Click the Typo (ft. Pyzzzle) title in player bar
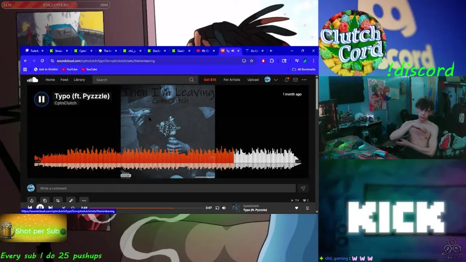 (x=255, y=210)
